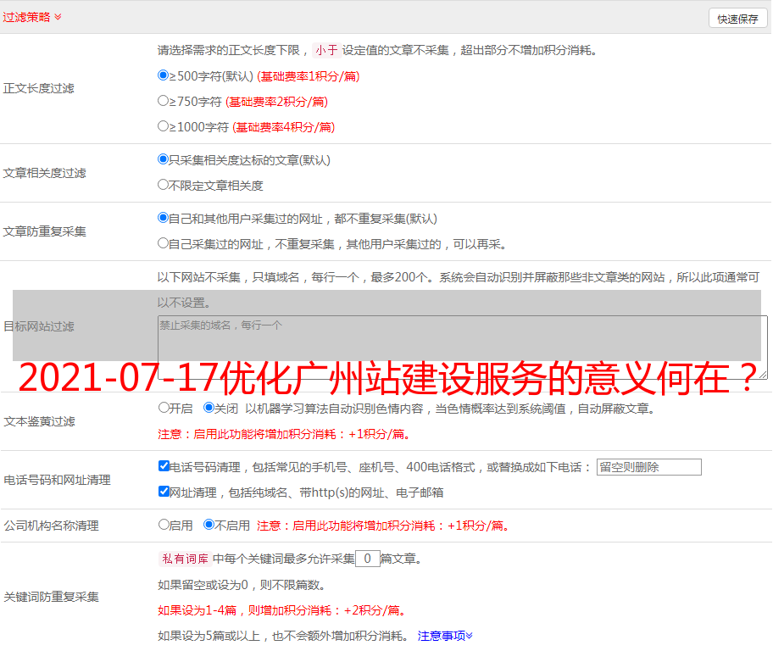773x651 pixels.
Task: Expand the 注意事项 link
Action: tap(445, 636)
